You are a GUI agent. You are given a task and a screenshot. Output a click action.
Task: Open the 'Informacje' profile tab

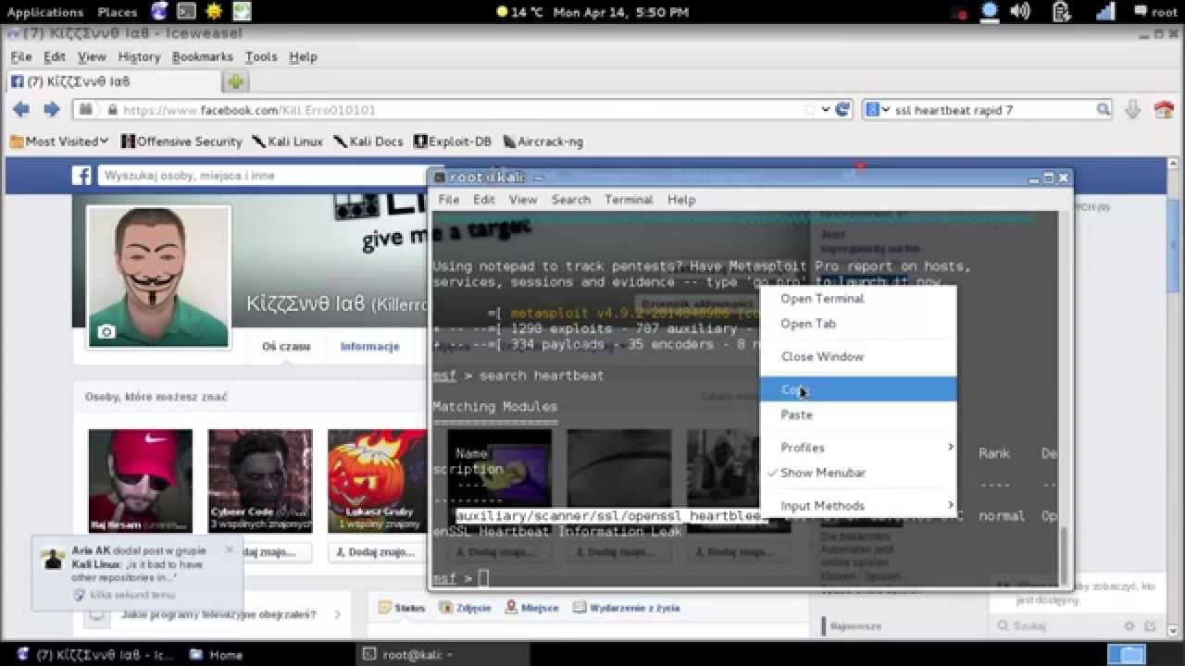[x=369, y=347]
